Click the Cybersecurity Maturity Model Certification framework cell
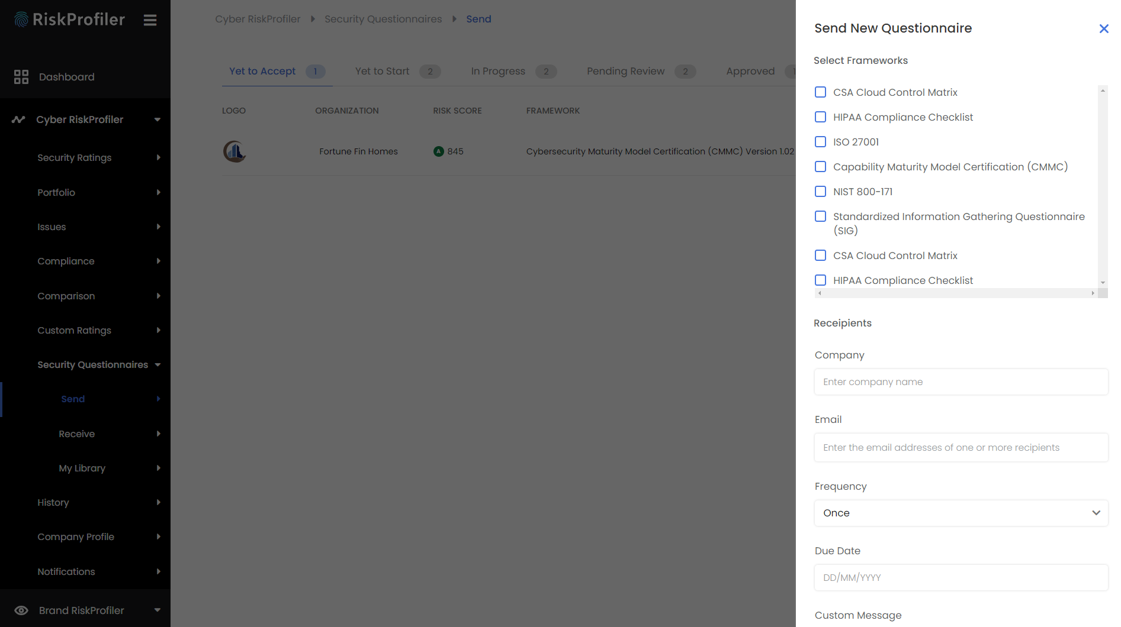Image resolution: width=1121 pixels, height=627 pixels. coord(660,151)
